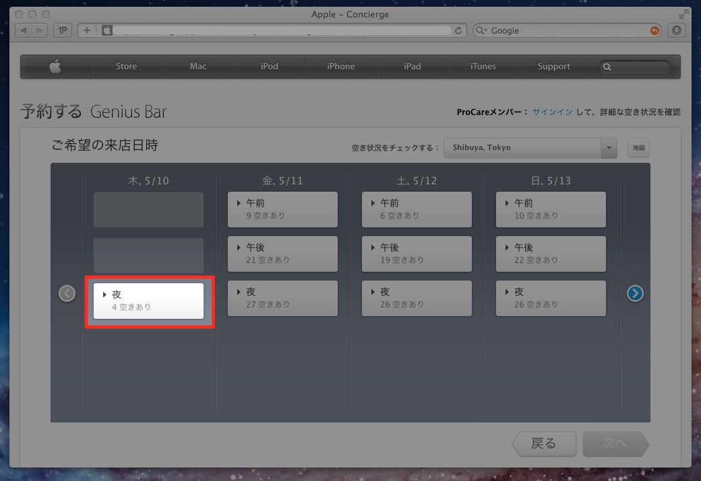The height and width of the screenshot is (481, 701).
Task: Click the orange icon in the Google search field
Action: click(654, 30)
